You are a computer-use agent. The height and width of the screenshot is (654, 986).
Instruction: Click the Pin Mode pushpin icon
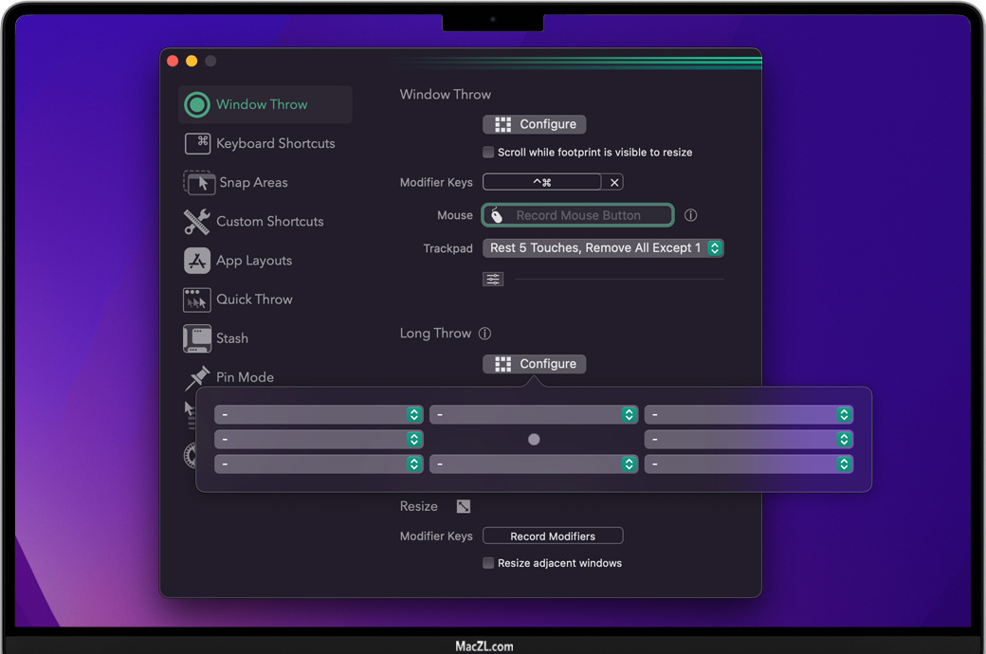197,377
